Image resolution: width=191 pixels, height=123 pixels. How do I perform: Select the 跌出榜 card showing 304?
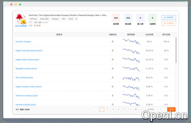pos(128,19)
